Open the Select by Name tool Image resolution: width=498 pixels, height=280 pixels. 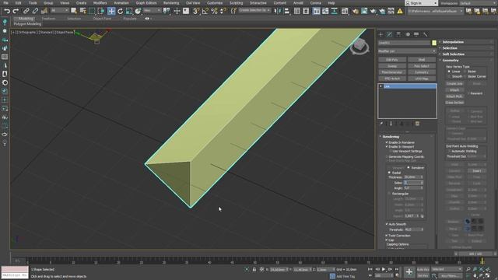click(83, 11)
